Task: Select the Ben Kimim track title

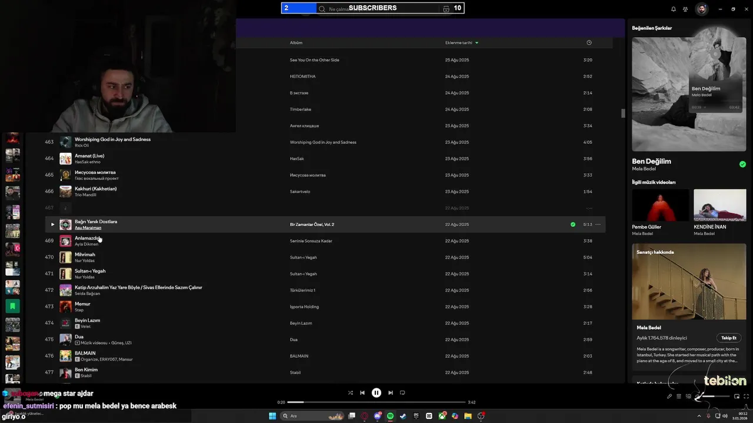Action: pos(86,370)
